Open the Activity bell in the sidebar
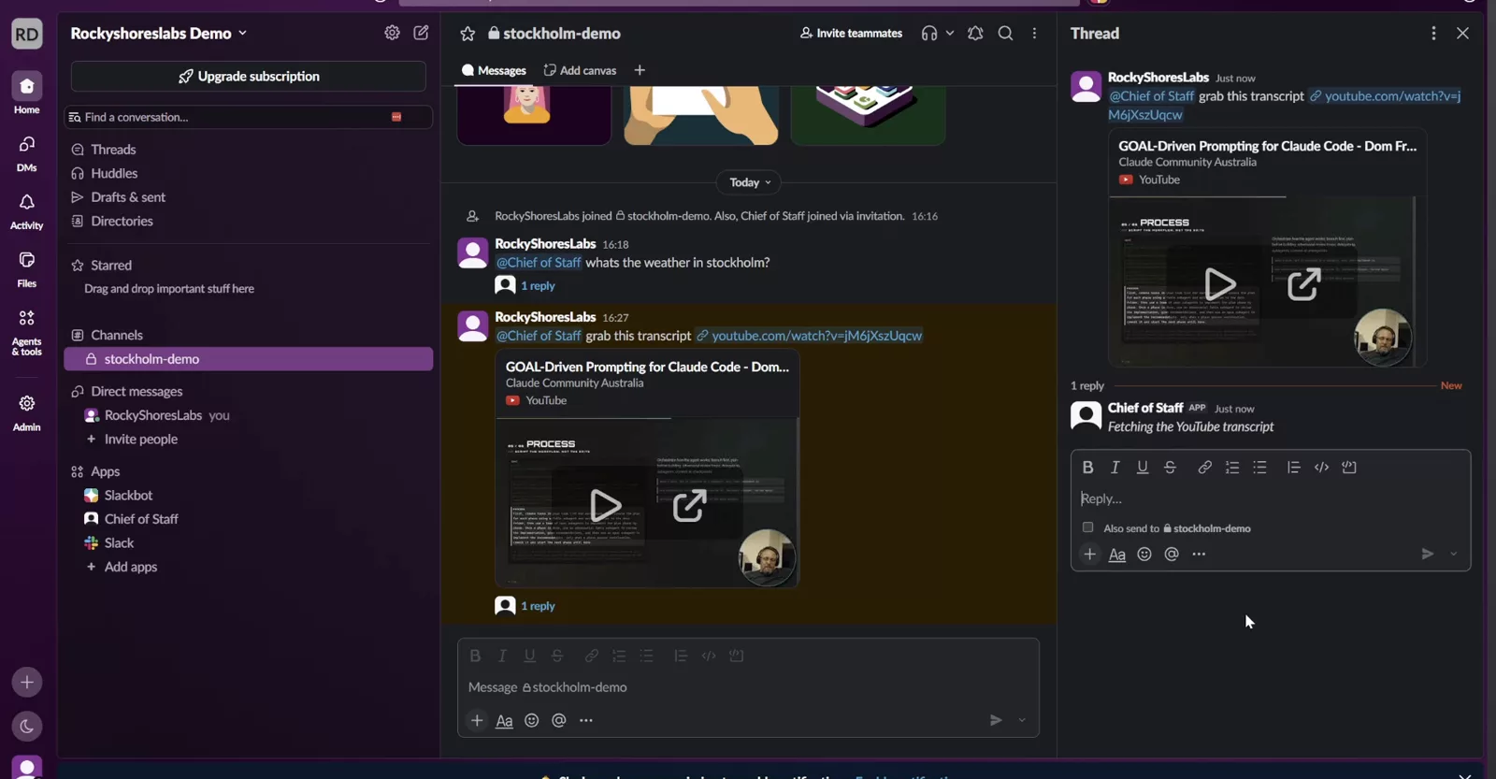The image size is (1496, 779). click(26, 211)
